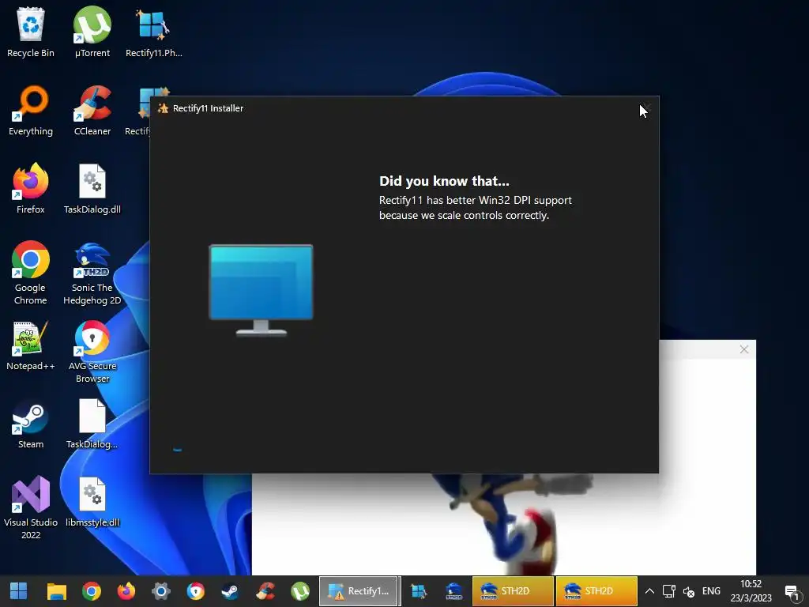
Task: Open the ENG language selector
Action: (x=711, y=591)
